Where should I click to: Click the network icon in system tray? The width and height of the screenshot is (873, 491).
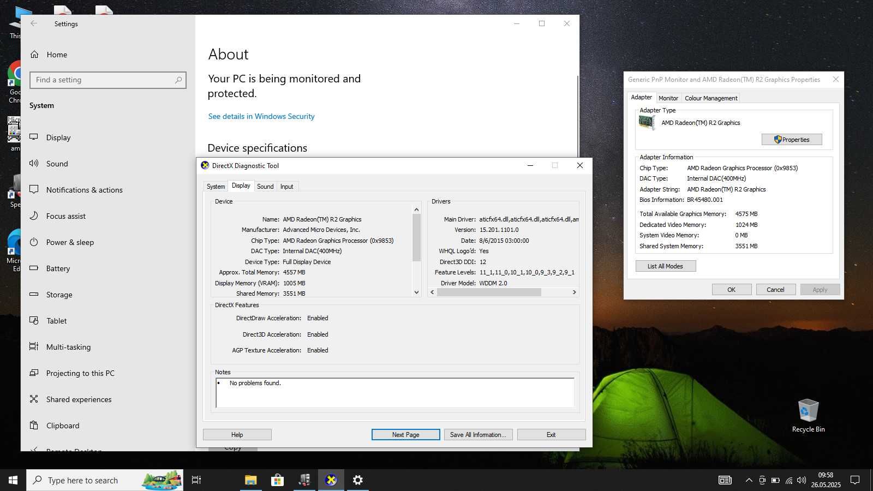789,480
